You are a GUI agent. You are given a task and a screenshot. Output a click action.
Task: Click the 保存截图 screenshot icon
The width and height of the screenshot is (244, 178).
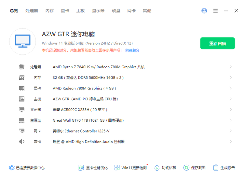pyautogui.click(x=186, y=168)
